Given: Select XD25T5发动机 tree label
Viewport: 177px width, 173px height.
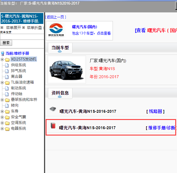Looking at the screenshot, I should pyautogui.click(x=24, y=59).
